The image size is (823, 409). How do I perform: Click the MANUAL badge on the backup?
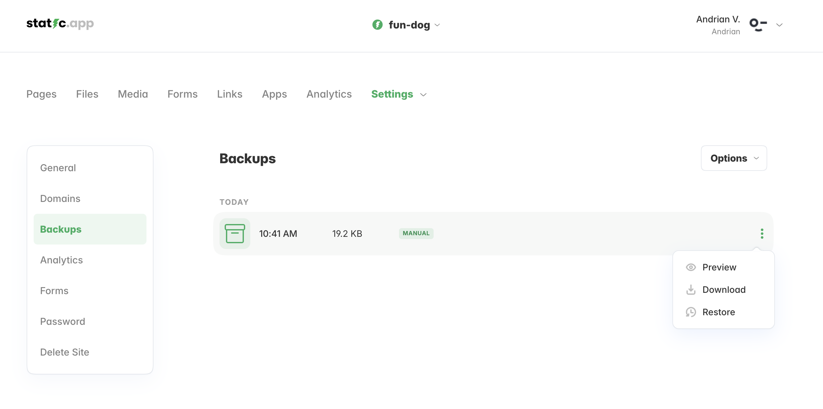coord(416,233)
